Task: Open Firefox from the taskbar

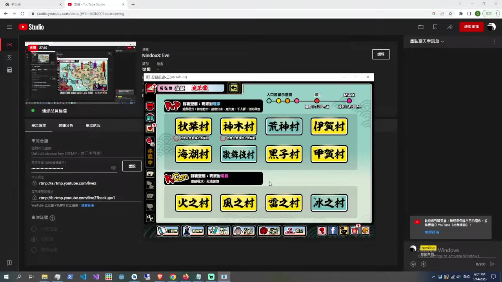Action: pyautogui.click(x=186, y=277)
